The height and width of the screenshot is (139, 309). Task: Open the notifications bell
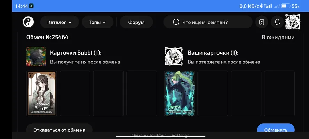point(277,22)
